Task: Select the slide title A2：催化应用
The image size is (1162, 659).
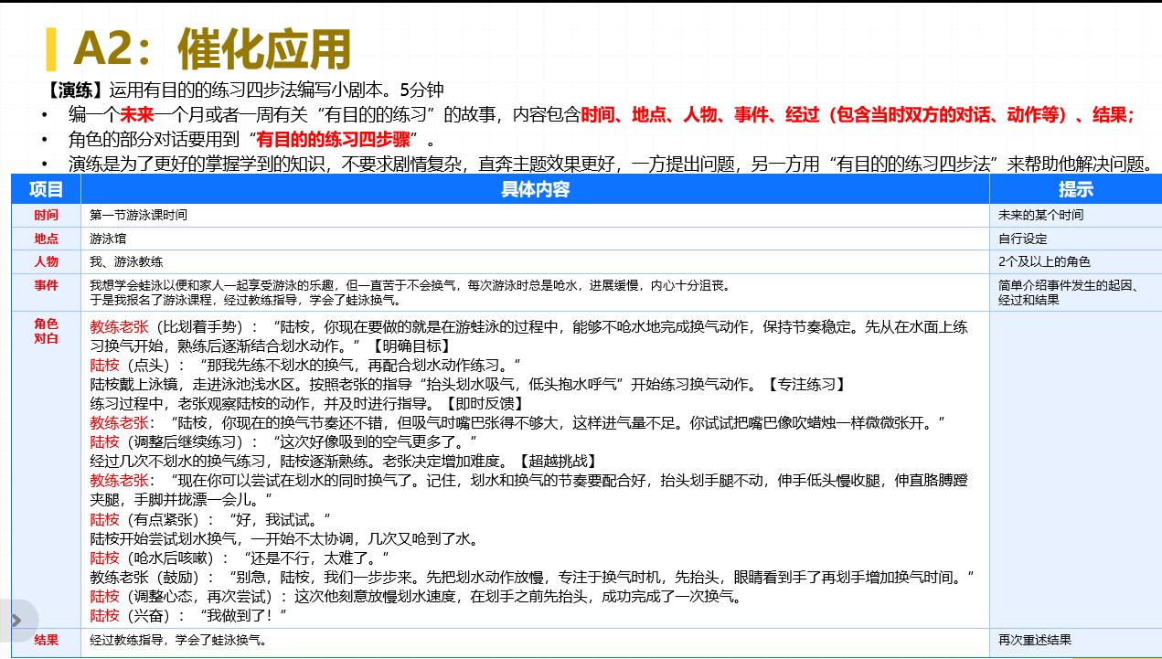Action: 211,49
